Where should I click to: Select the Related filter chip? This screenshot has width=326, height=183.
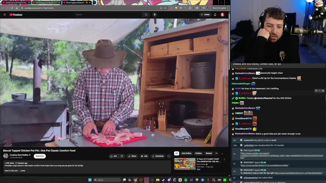pos(209,153)
